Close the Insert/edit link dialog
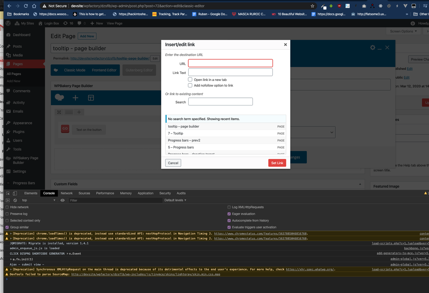 tap(285, 45)
